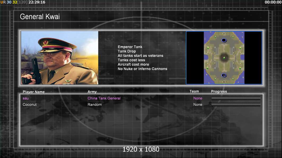Click the Player Name column header
The image size is (282, 158).
(x=34, y=92)
